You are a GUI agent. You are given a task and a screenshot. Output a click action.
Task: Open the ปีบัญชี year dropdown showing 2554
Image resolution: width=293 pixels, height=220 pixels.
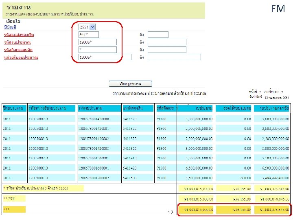click(87, 27)
